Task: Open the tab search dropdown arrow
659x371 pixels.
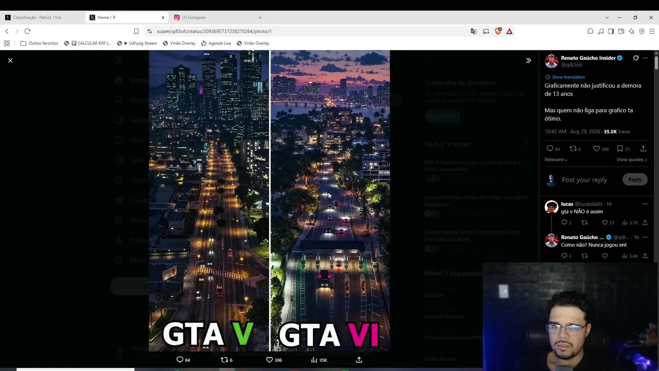Action: coord(606,18)
